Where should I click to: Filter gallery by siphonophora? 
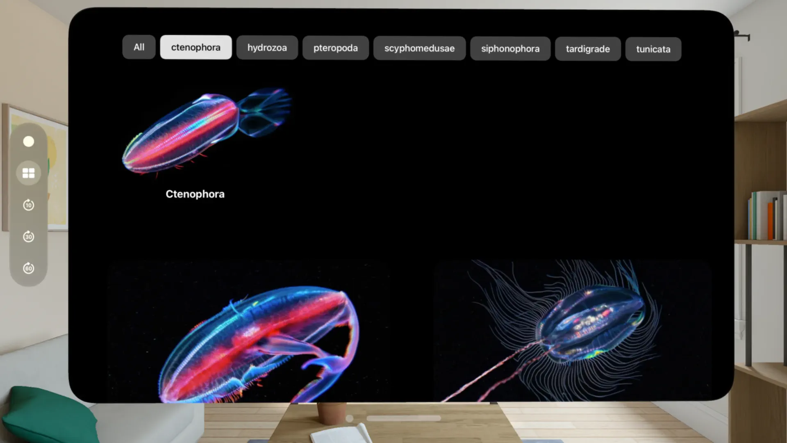[x=510, y=49]
